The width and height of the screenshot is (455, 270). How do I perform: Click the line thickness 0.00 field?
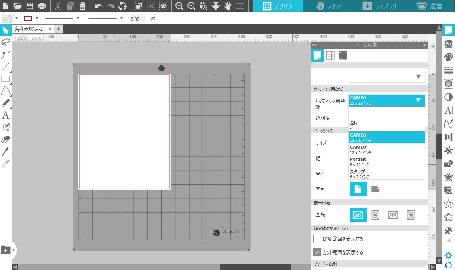click(137, 19)
